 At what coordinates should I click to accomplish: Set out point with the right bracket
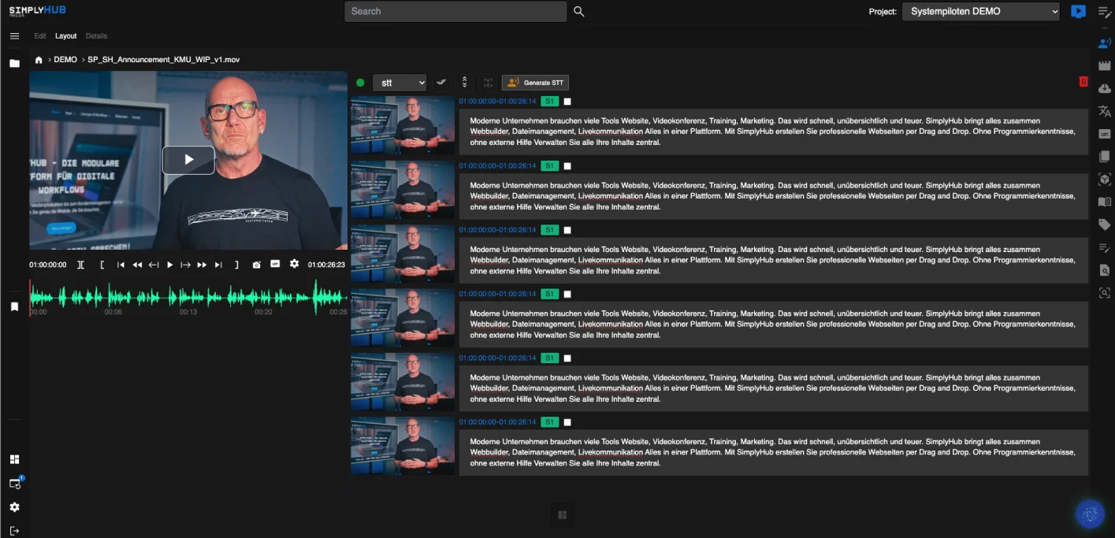pyautogui.click(x=236, y=265)
